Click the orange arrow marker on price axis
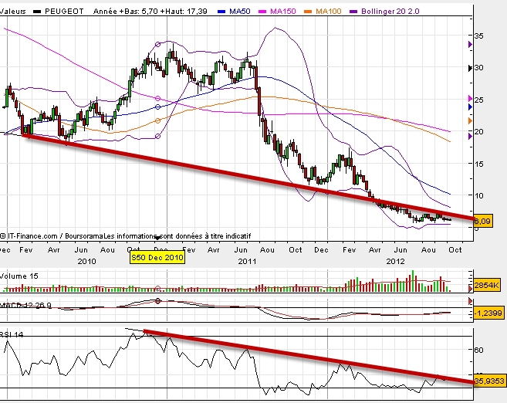 coord(471,122)
